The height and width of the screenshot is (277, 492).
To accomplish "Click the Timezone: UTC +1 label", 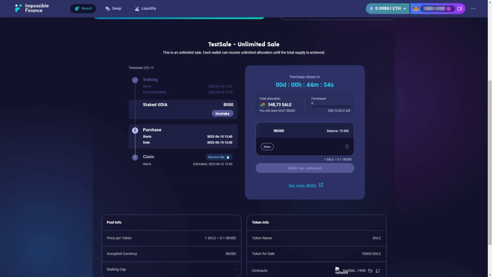I will click(x=141, y=68).
